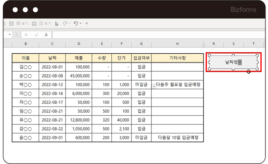Image resolution: width=268 pixels, height=164 pixels.
Task: Click the Cancel (X) icon in formula bar
Action: point(26,35)
